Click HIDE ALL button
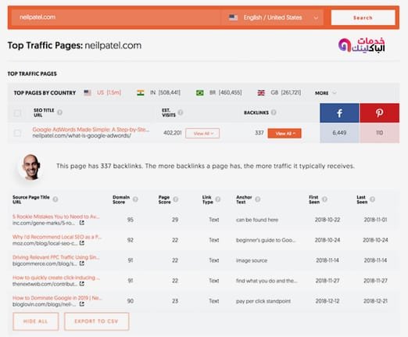 coord(36,321)
